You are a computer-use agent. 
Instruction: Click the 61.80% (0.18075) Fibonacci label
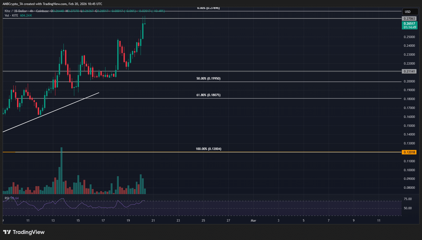[x=208, y=95]
